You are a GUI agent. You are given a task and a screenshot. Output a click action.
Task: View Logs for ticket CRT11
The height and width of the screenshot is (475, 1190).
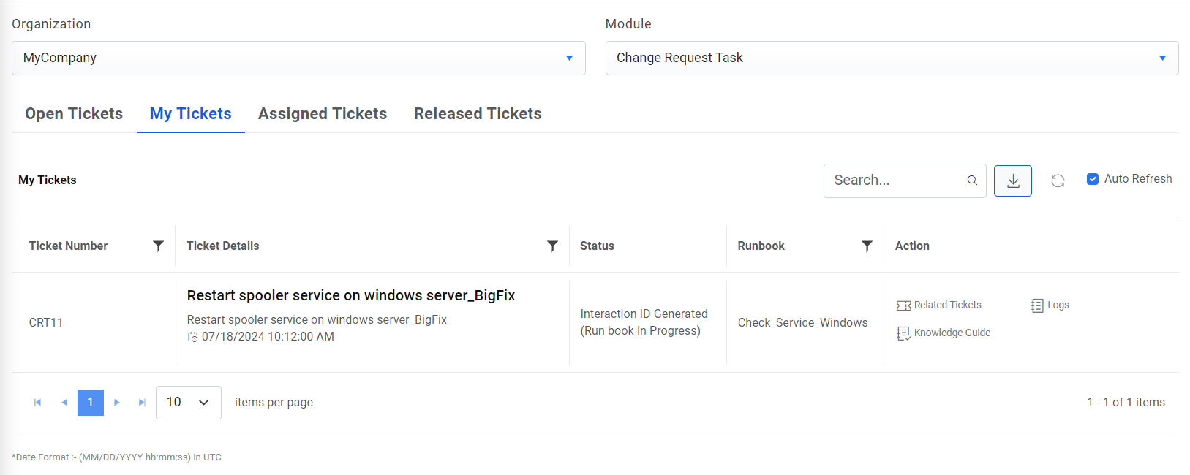pos(1050,305)
